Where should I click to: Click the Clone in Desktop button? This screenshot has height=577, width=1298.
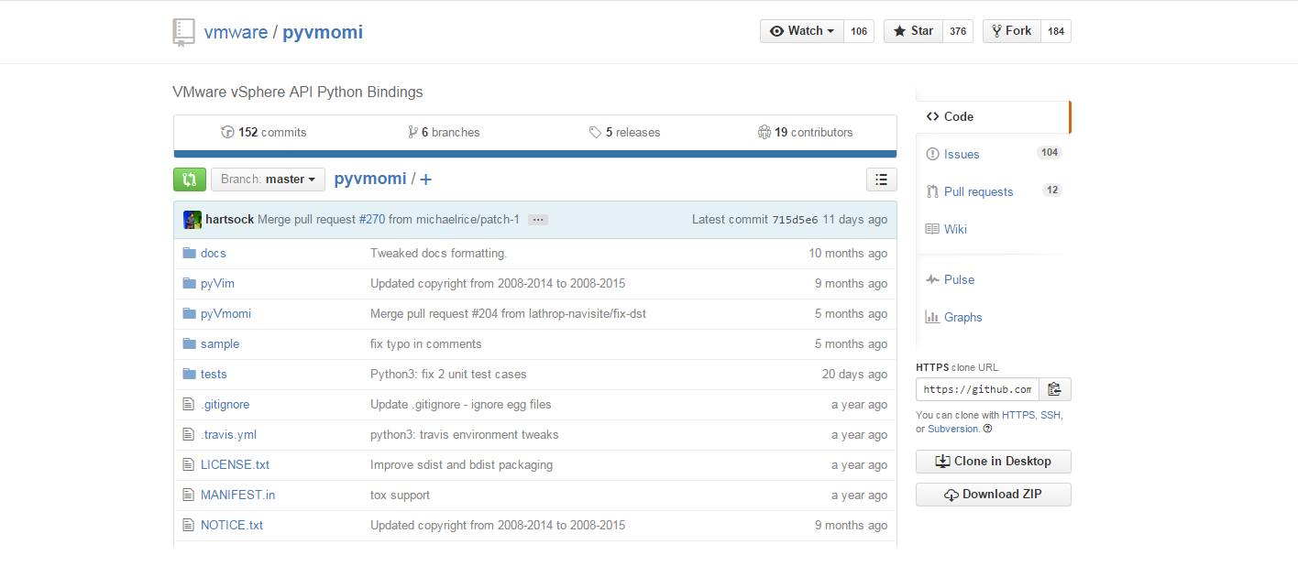[x=994, y=462]
